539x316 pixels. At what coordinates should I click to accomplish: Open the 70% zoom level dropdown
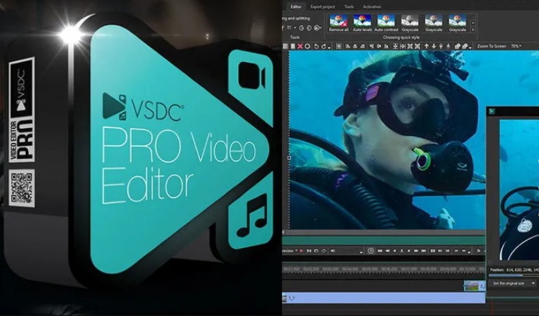[516, 46]
